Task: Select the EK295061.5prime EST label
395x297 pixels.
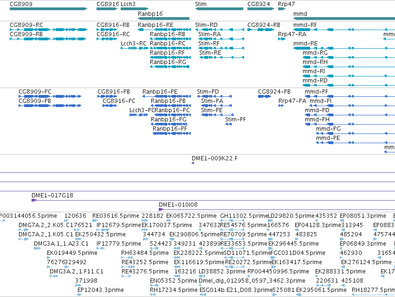Action: point(321,290)
